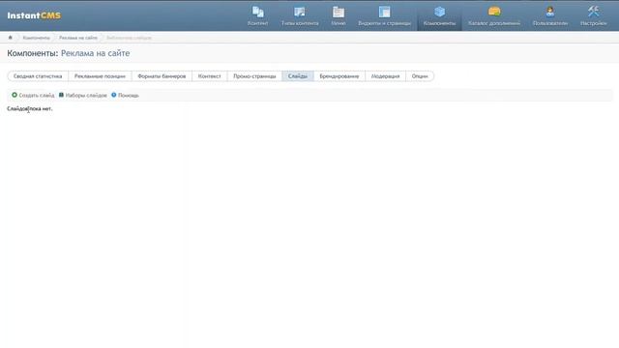Click the InstantCMS logo
Image resolution: width=619 pixels, height=348 pixels.
click(x=34, y=15)
